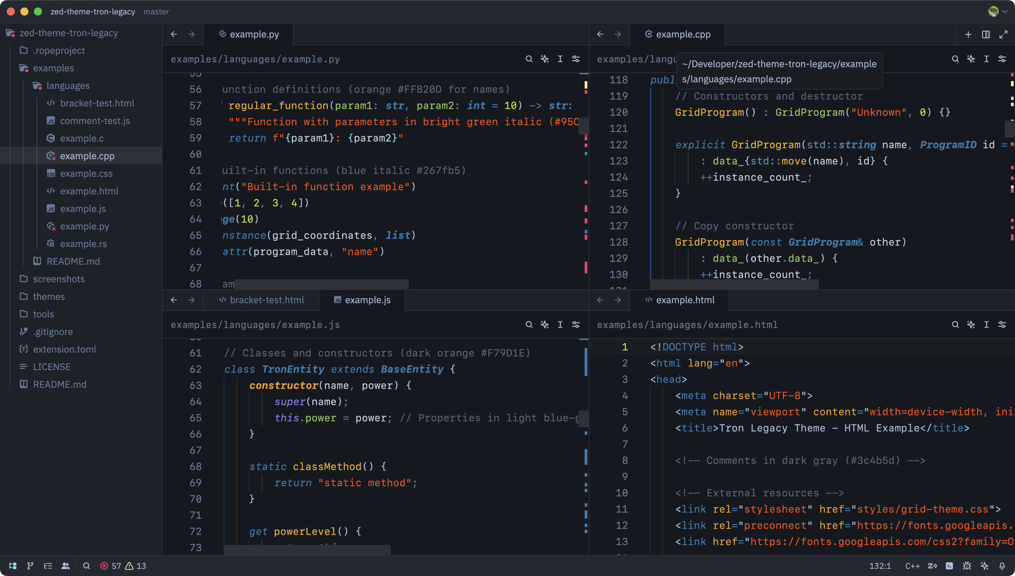The image size is (1015, 576).
Task: Go forward in example.py pane
Action: (x=191, y=34)
